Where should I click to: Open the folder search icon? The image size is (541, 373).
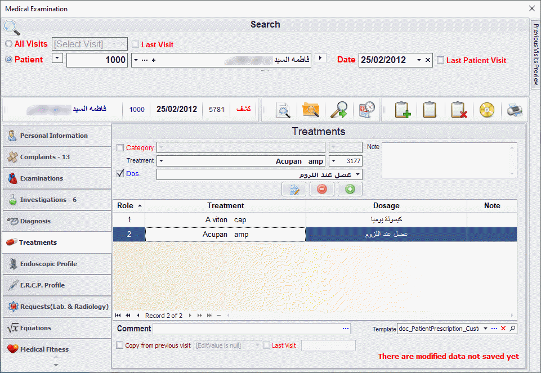[311, 110]
